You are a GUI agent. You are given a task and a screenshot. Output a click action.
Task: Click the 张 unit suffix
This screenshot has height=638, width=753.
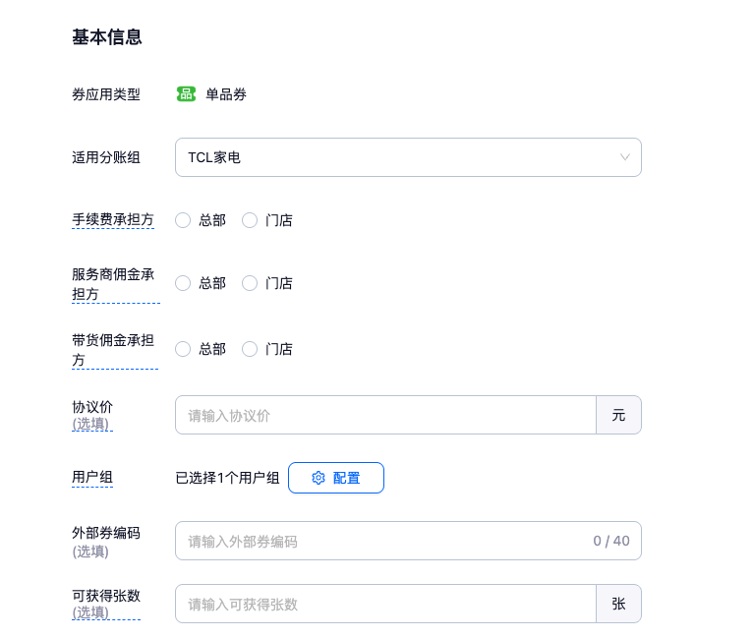click(618, 604)
